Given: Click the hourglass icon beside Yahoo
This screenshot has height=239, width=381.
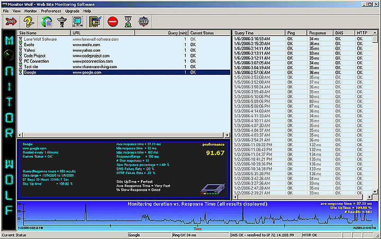Looking at the screenshot, I should [x=21, y=50].
